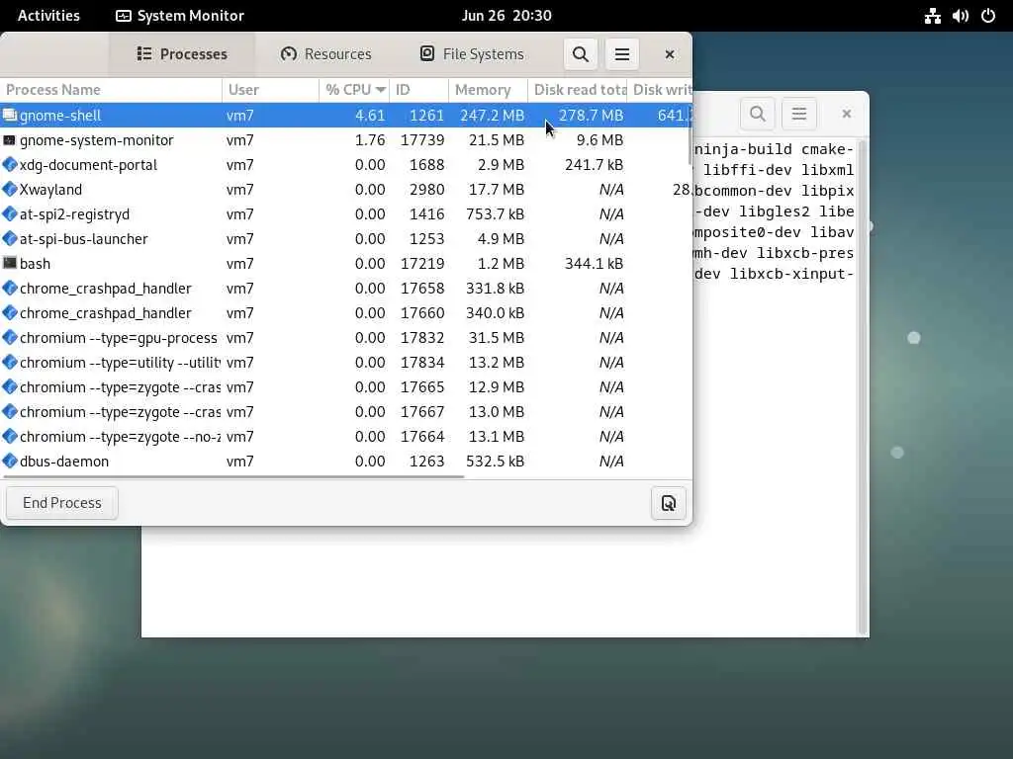This screenshot has height=759, width=1013.
Task: Click process ID 17739
Action: coord(422,140)
